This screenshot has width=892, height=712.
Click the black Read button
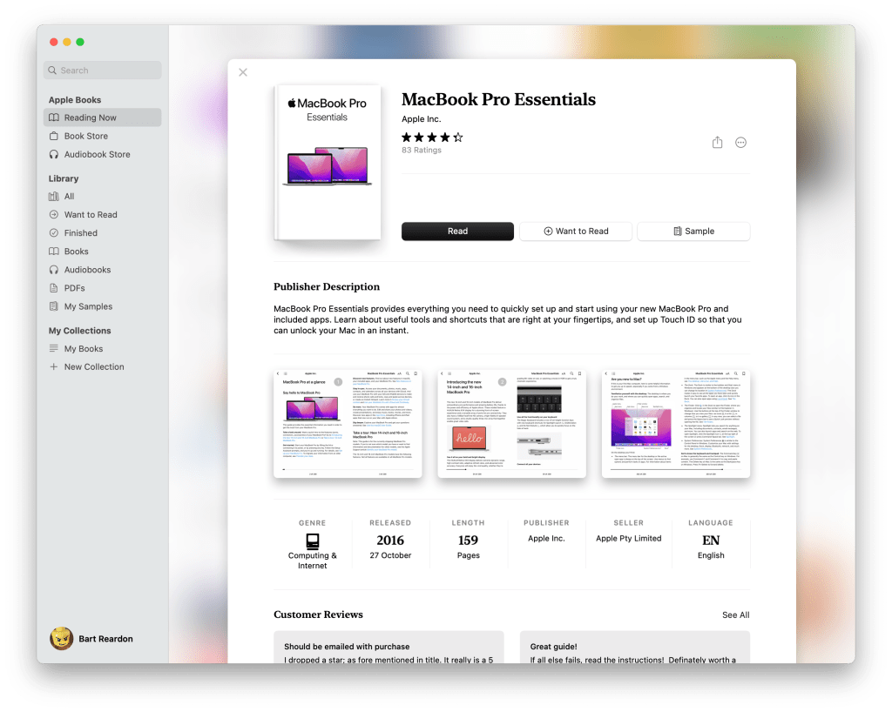point(457,232)
